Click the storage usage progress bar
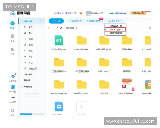 32,114
